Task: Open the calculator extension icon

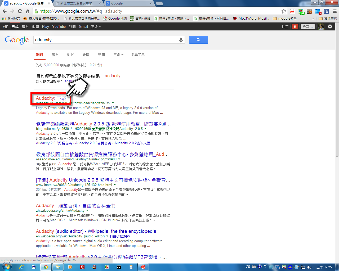Action: coord(309,11)
